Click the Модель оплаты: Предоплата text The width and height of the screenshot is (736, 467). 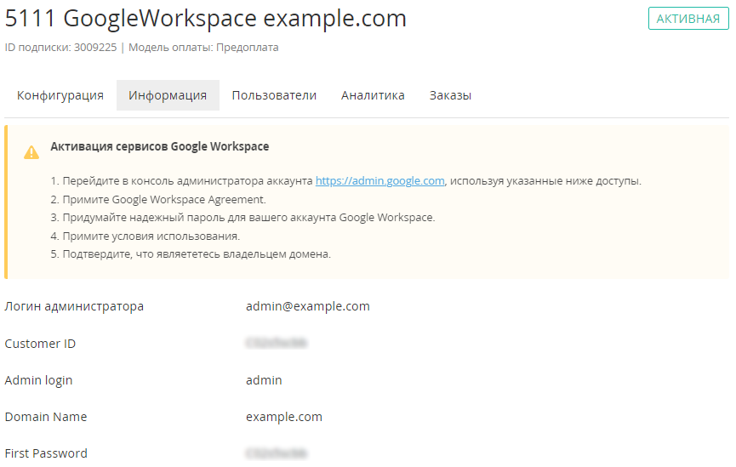(x=203, y=48)
